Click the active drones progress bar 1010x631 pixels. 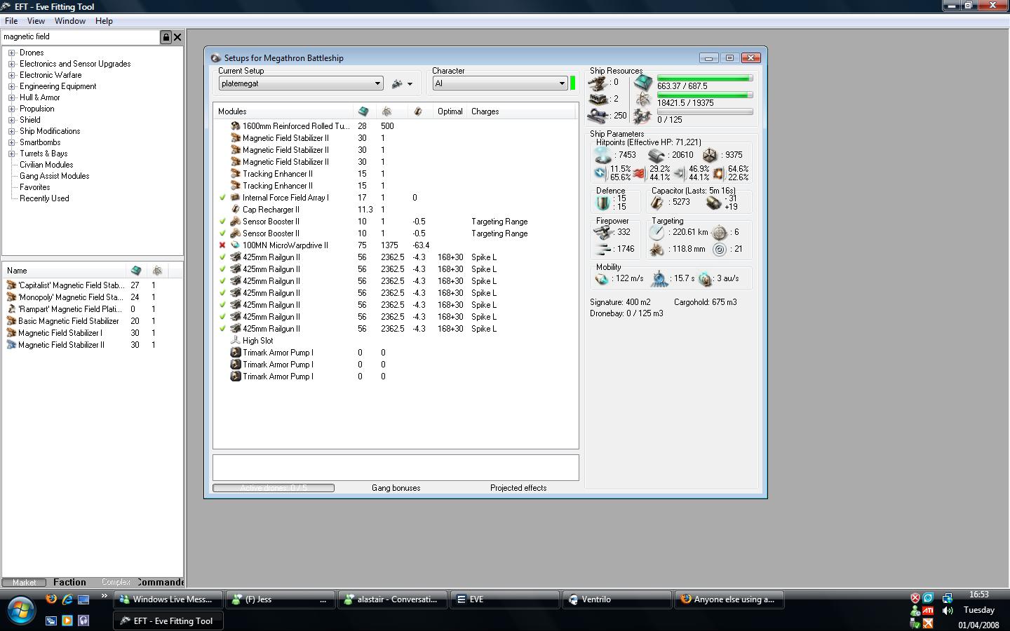pos(274,488)
